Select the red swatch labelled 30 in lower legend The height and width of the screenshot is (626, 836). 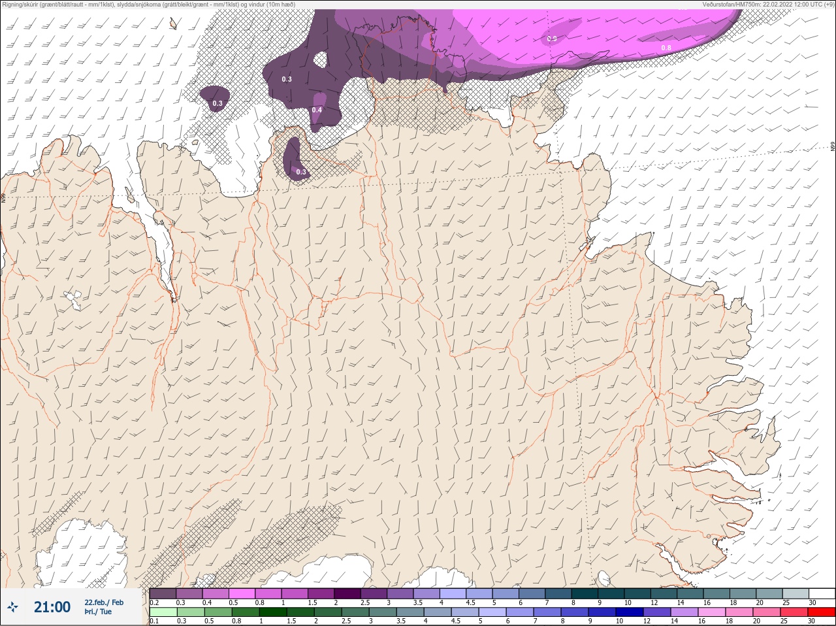tap(822, 612)
